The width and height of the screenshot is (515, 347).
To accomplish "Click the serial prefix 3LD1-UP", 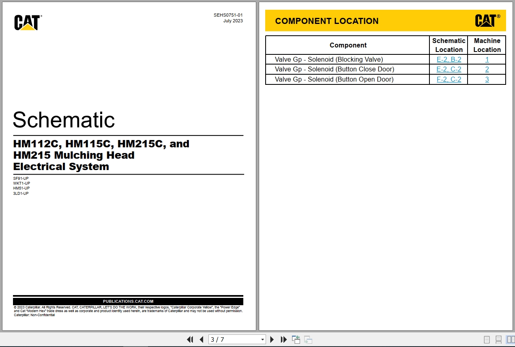I will 21,193.
